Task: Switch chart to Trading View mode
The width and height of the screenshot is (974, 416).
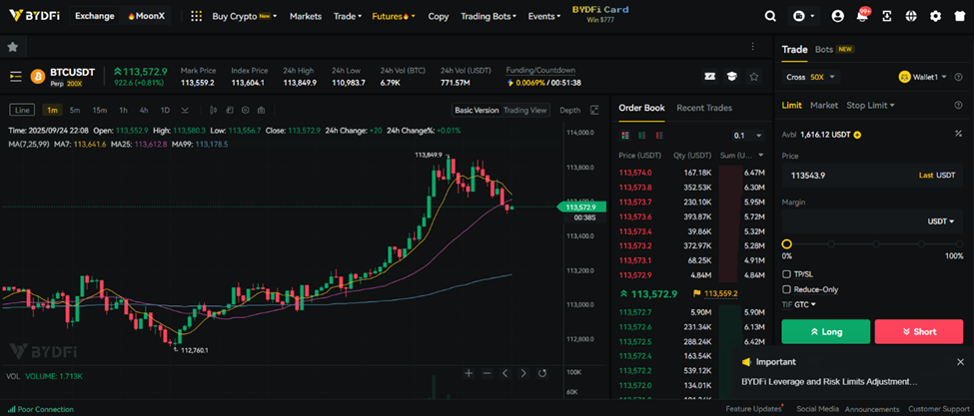Action: click(x=524, y=110)
